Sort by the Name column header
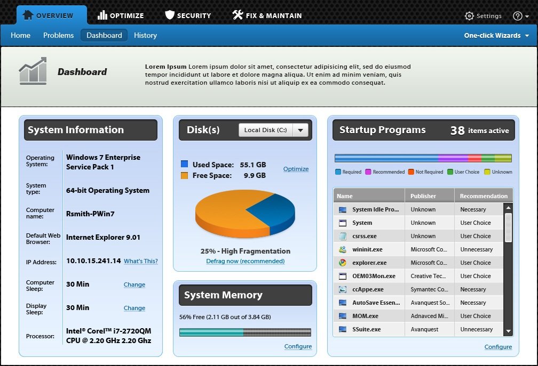Screen dimensions: 538x366 pos(369,196)
